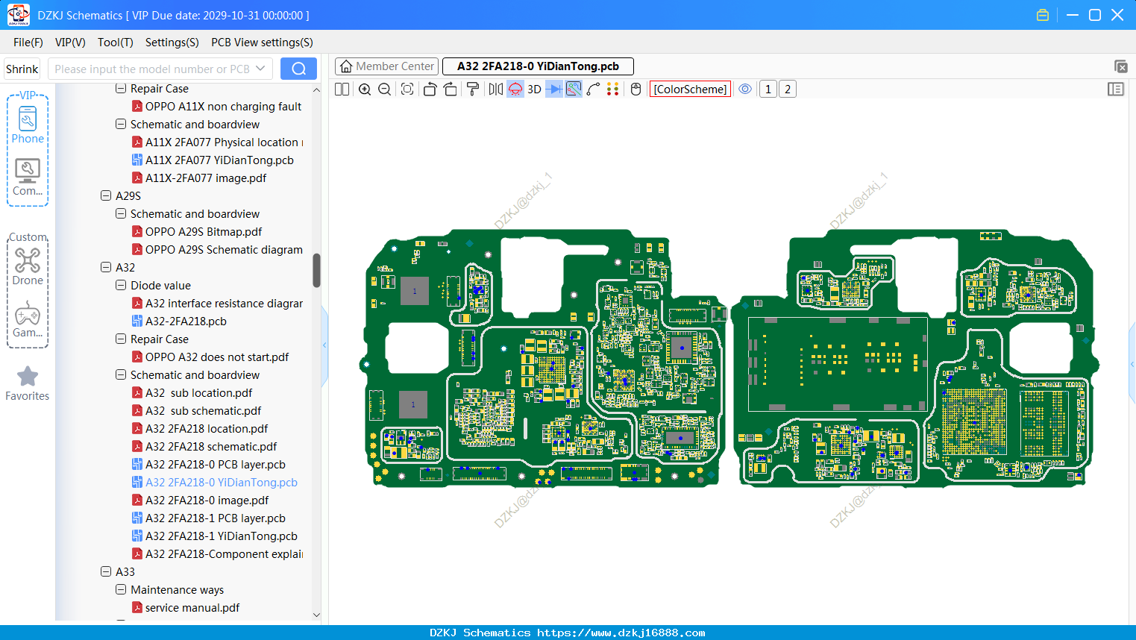
Task: Click the window list icon near tabs
Action: [x=1120, y=66]
